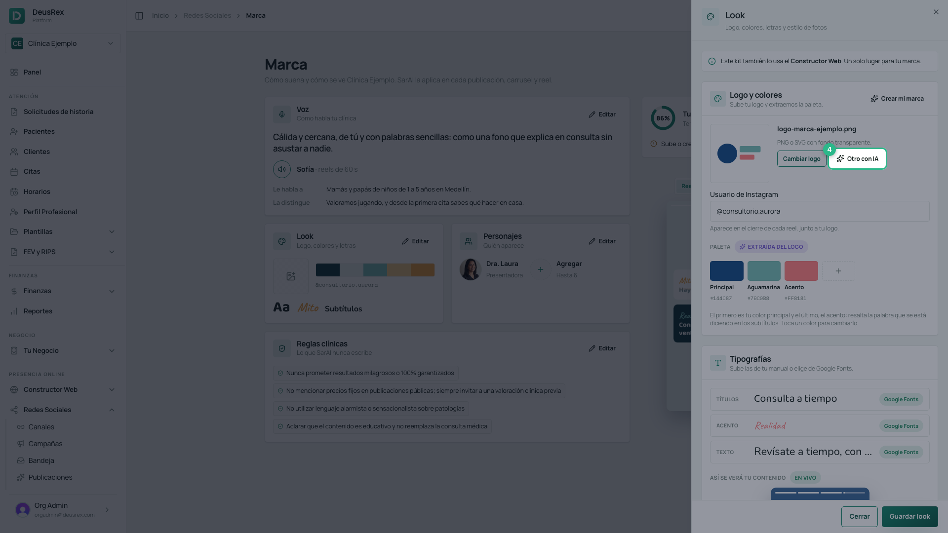948x533 pixels.
Task: Expand FEV y RIPS menu
Action: click(x=63, y=252)
